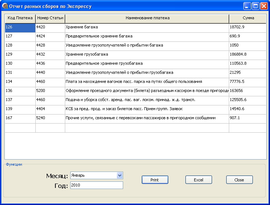Click the application icon in title bar
The image size is (270, 205).
tap(5, 6)
